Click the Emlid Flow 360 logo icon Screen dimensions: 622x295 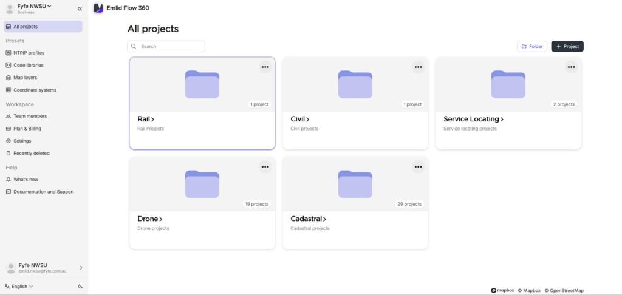pos(98,8)
